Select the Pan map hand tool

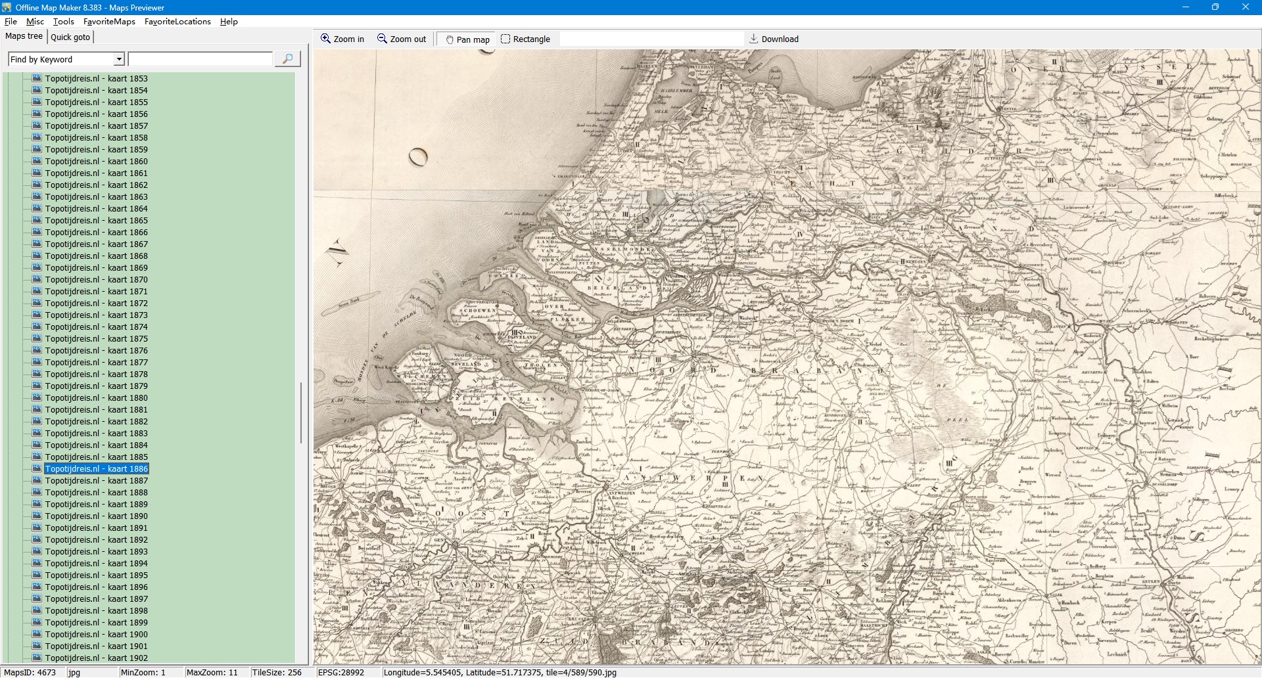[450, 39]
